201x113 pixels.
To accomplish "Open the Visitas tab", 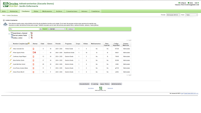I will pos(36,11).
